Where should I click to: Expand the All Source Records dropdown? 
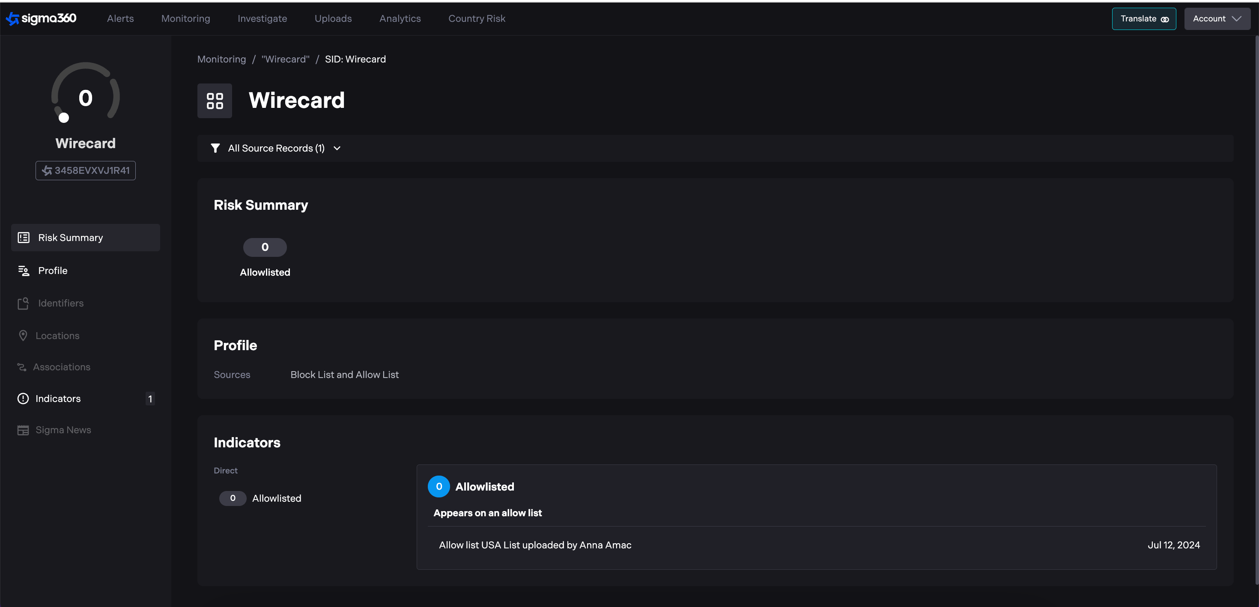coord(283,148)
